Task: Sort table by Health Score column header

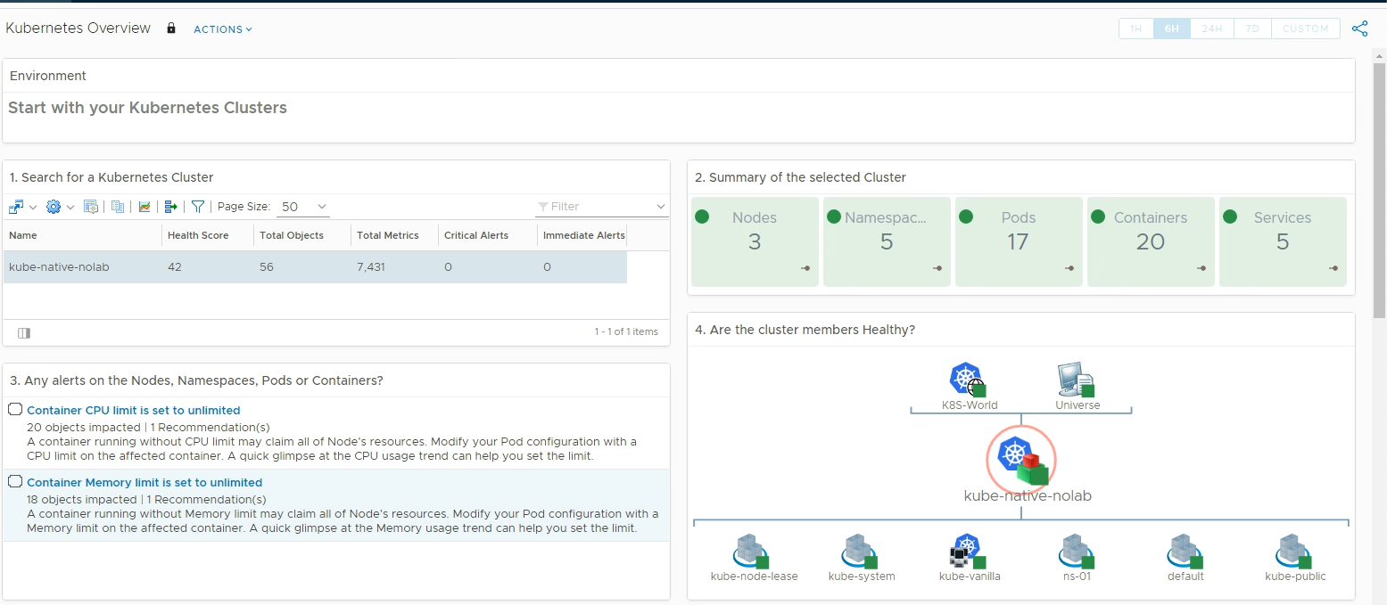Action: tap(198, 235)
